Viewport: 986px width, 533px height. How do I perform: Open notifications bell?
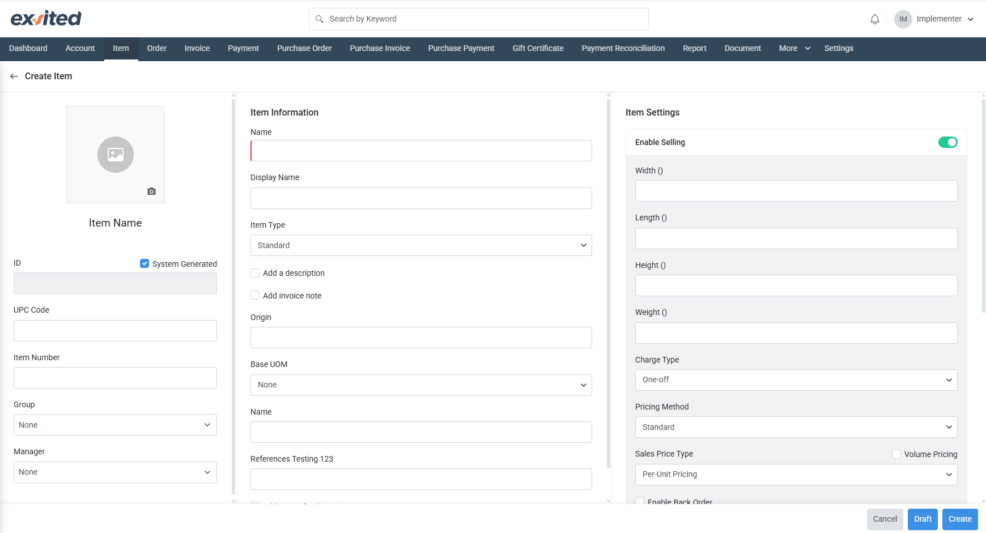875,19
